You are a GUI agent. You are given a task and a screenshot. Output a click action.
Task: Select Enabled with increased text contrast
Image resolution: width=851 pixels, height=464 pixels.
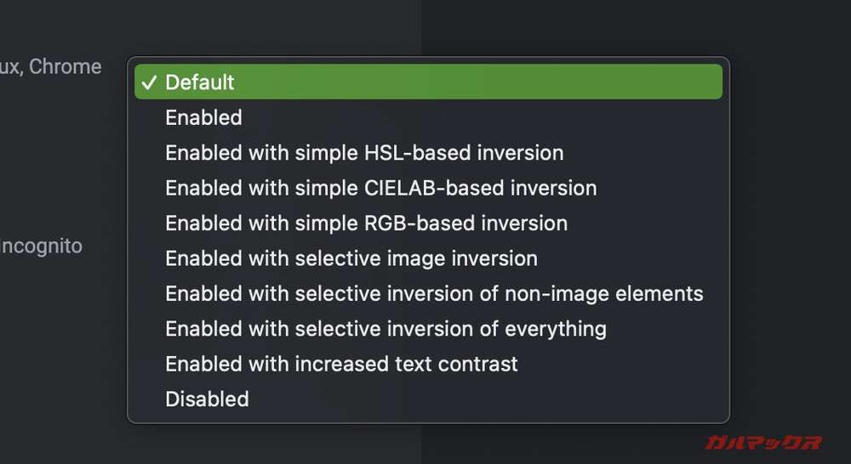pos(341,365)
